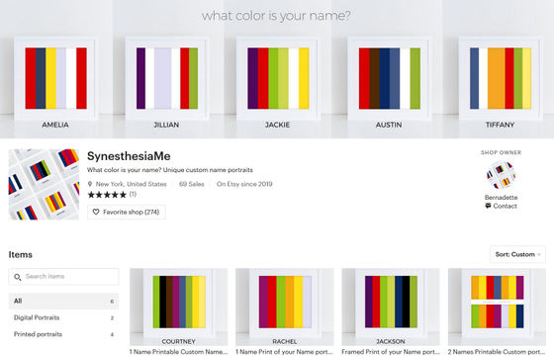Image resolution: width=554 pixels, height=356 pixels.
Task: Click the message icon beside Contact
Action: coord(488,206)
